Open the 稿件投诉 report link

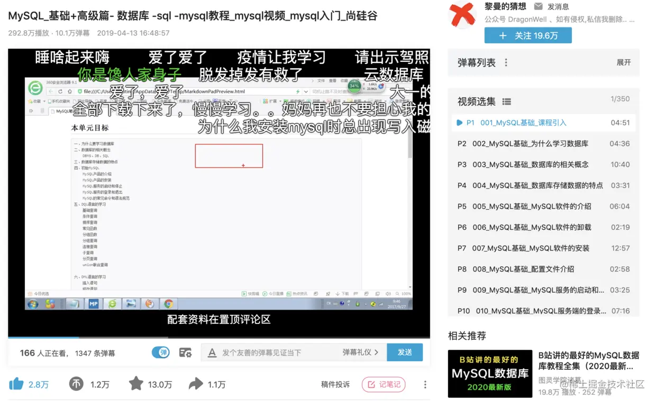coord(335,385)
